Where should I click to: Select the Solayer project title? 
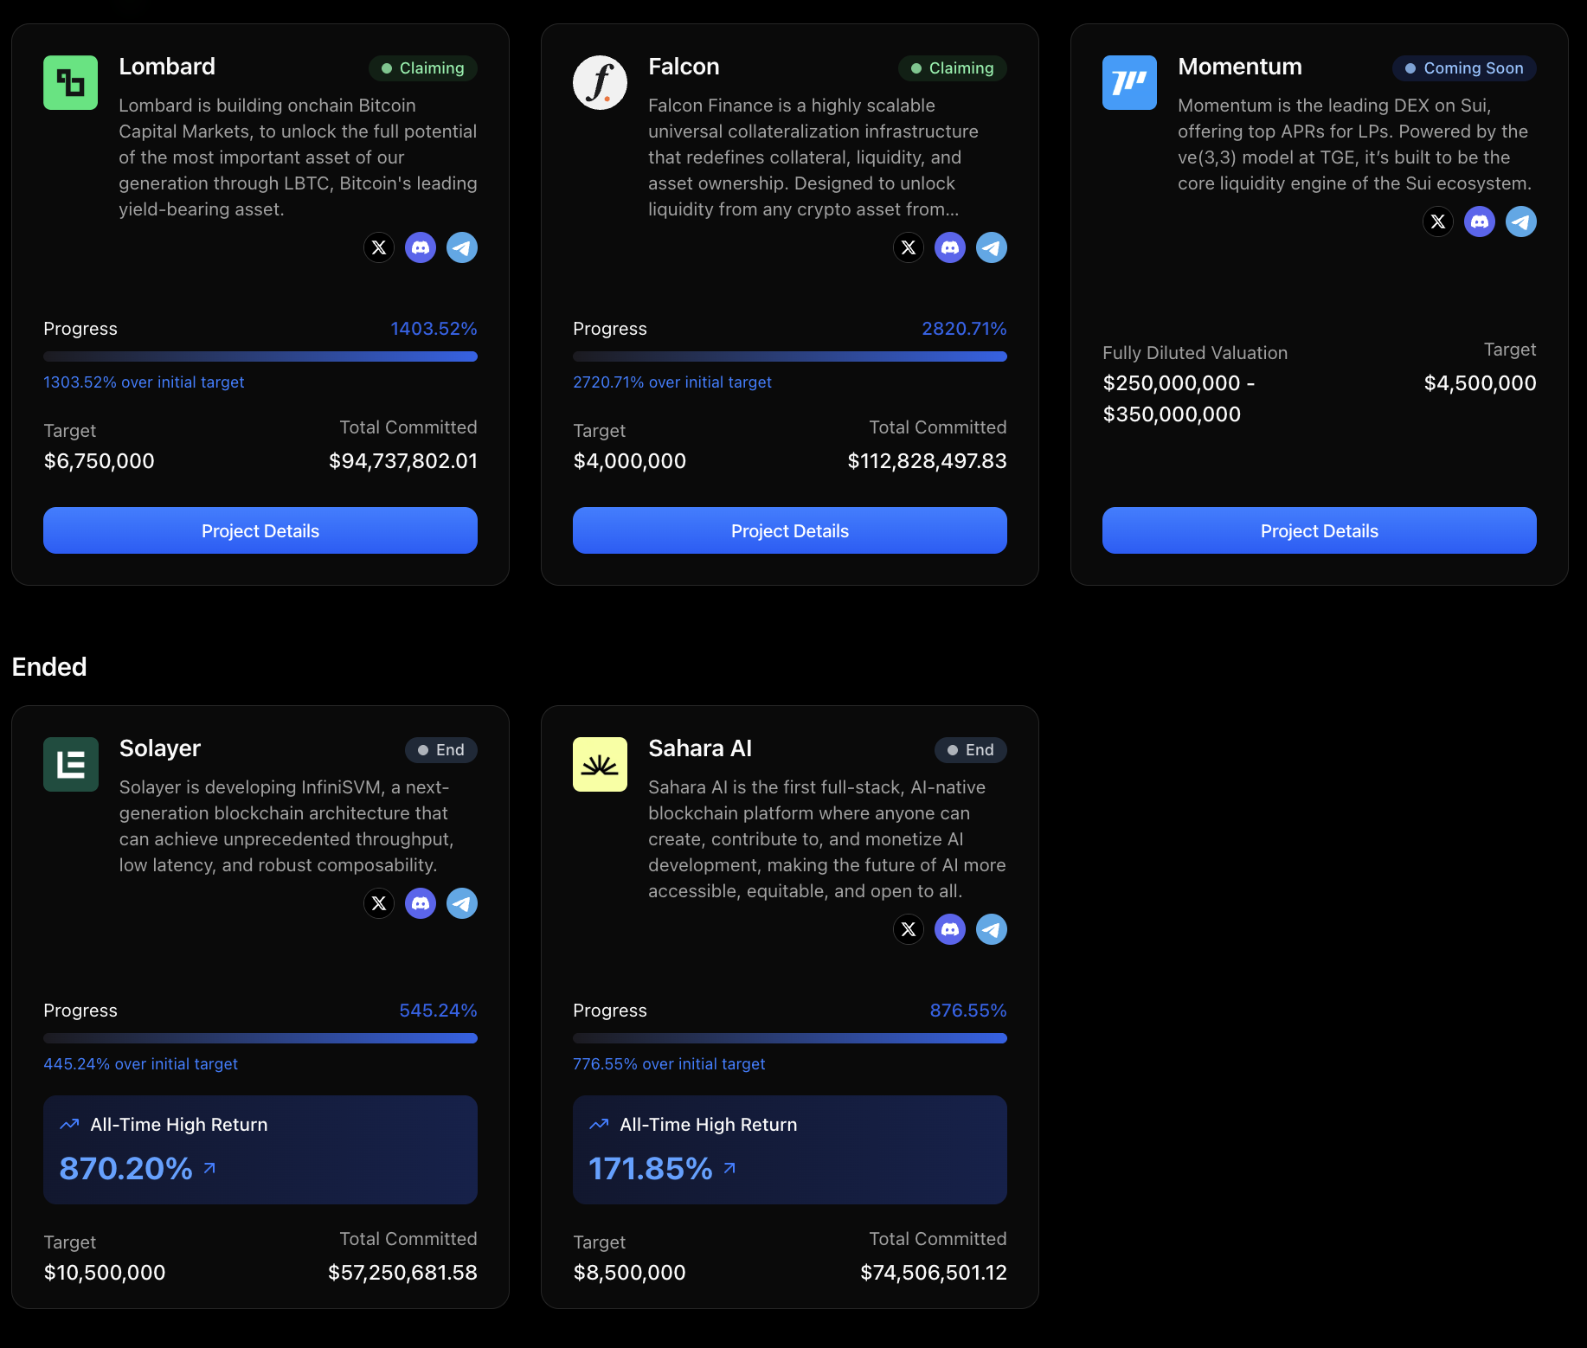[x=160, y=748]
